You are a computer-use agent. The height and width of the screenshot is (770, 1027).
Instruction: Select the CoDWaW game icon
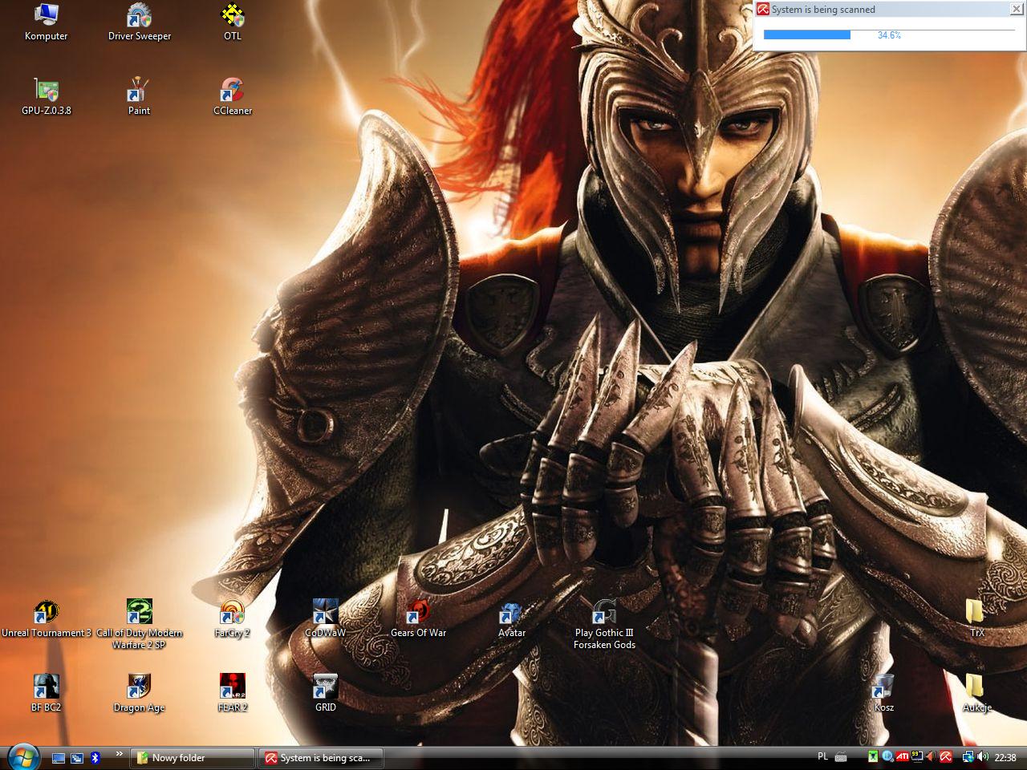326,619
